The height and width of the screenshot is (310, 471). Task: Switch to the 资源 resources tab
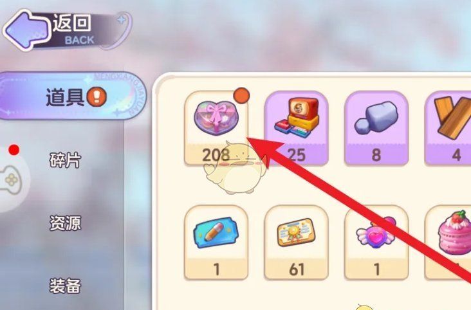(65, 223)
